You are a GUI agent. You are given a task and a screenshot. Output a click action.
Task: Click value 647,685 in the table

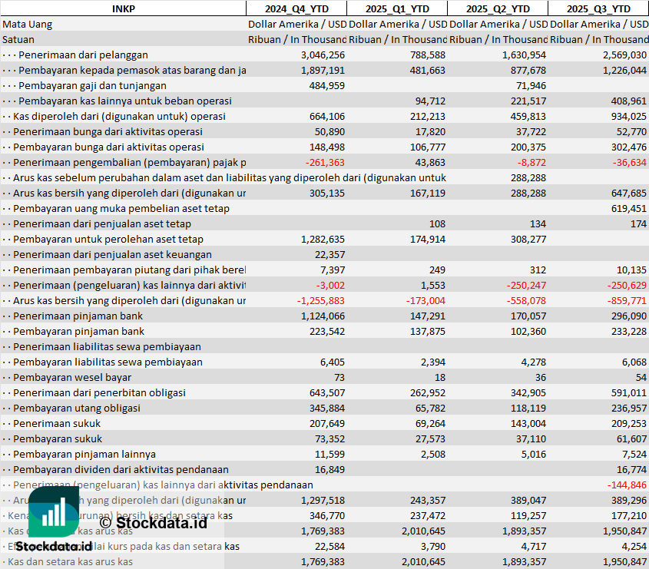[x=629, y=194]
